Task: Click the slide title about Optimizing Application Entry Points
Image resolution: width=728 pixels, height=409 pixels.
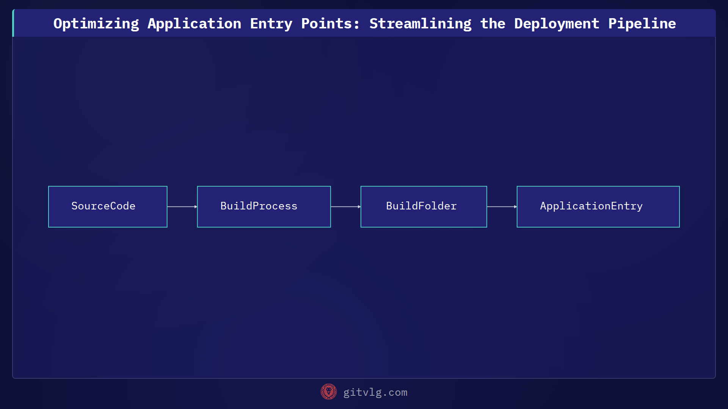Action: coord(364,23)
